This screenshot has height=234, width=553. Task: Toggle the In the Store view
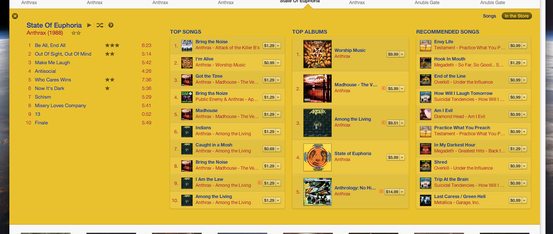pos(517,16)
